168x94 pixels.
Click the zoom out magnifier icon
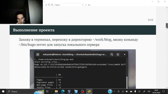[x=49, y=5]
